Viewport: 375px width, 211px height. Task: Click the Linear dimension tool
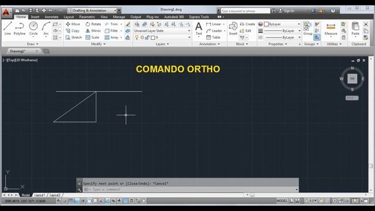click(213, 24)
